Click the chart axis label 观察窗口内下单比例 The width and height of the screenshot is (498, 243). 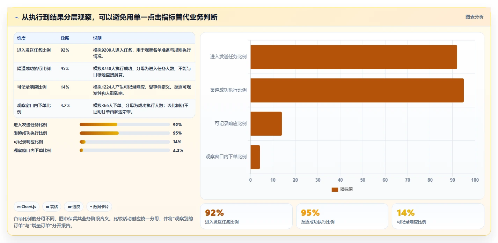[226, 157]
